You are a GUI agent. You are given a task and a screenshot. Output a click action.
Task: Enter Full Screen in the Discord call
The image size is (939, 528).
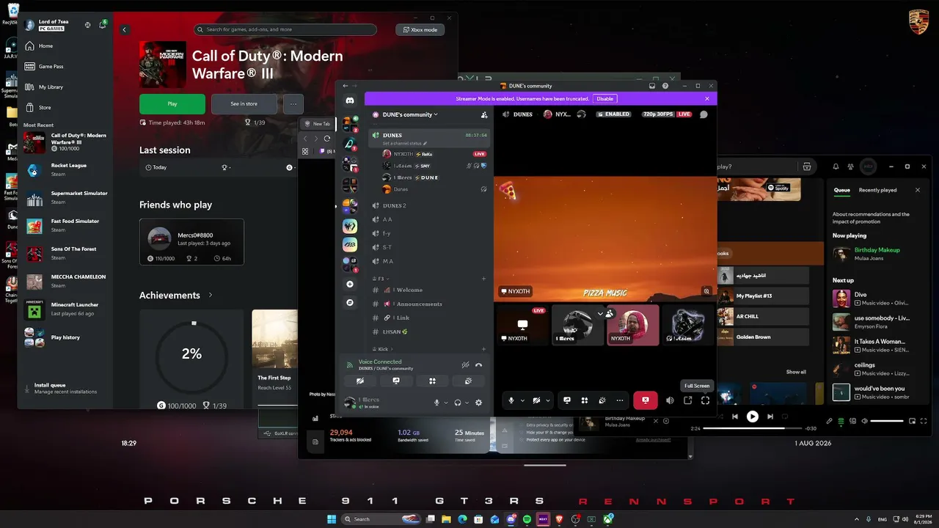(705, 400)
